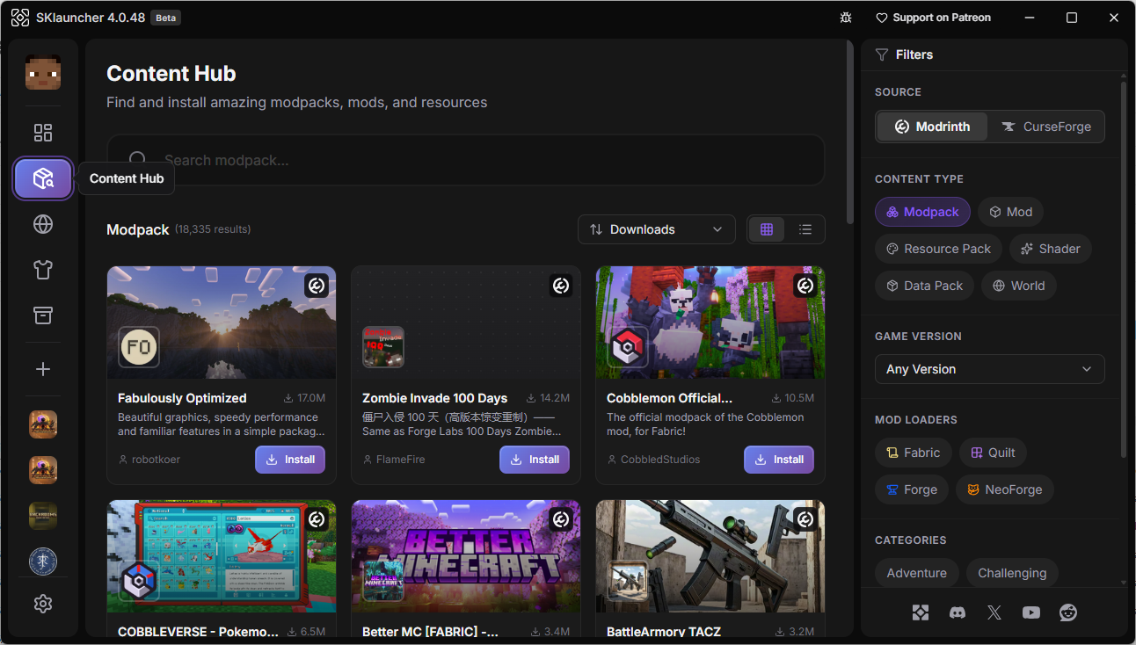Viewport: 1136px width, 645px height.
Task: Install Zombie Invade 100 Days modpack
Action: pos(535,460)
